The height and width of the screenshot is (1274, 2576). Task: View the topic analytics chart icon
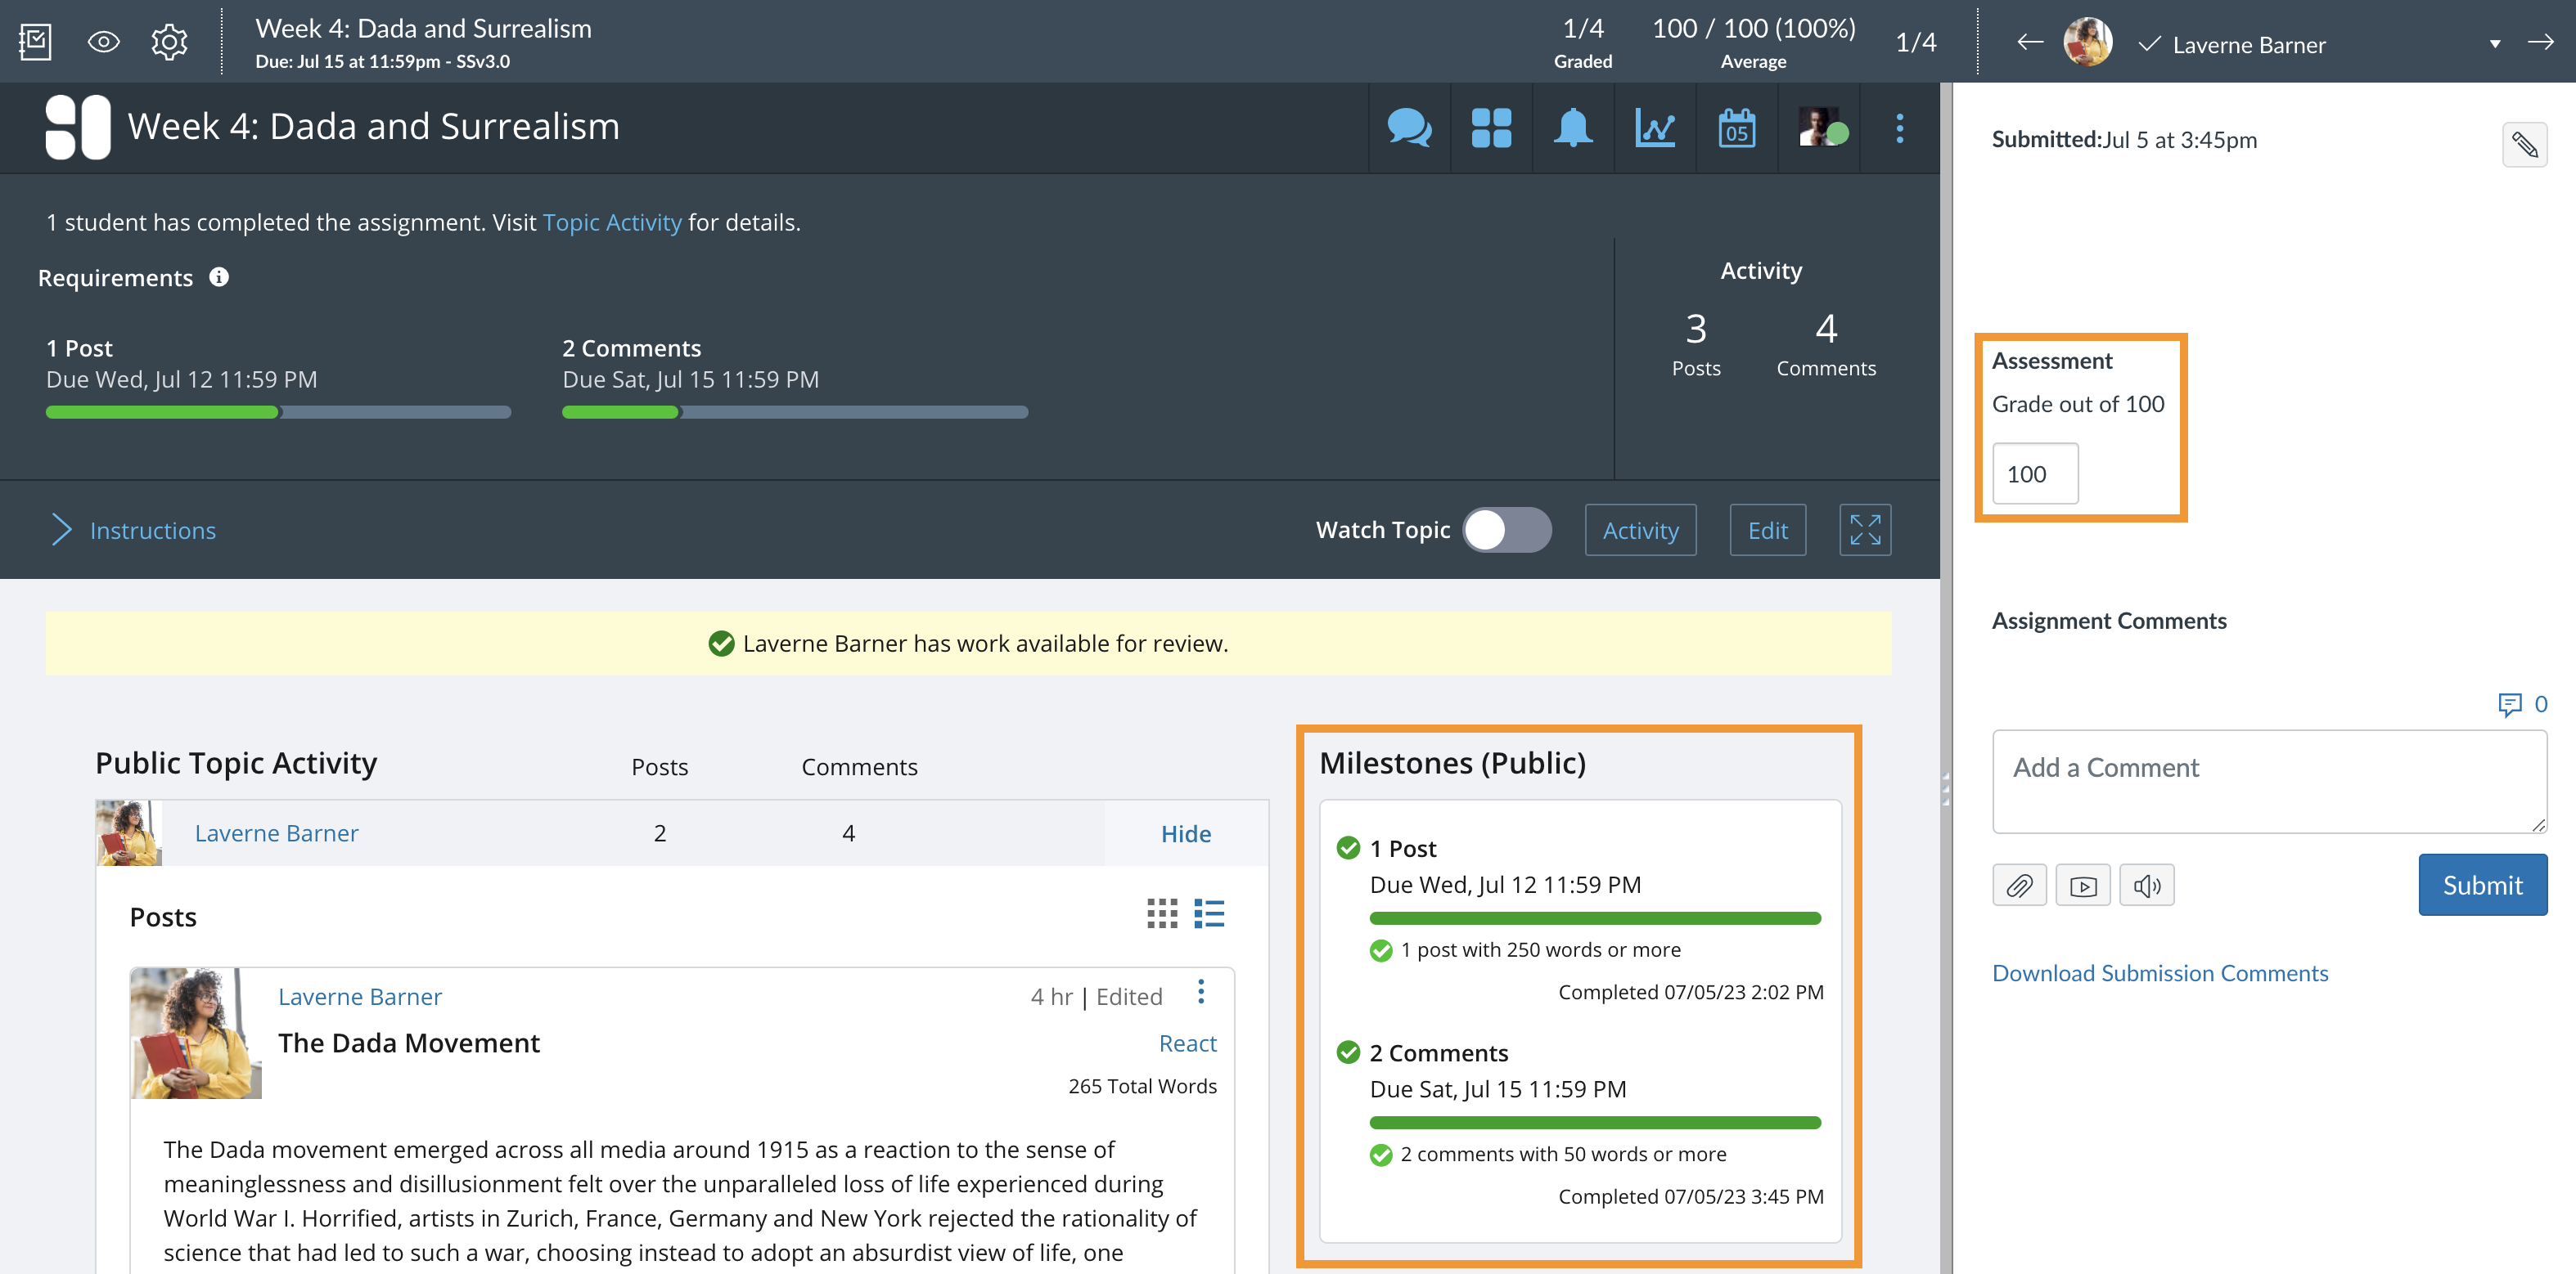(x=1655, y=128)
